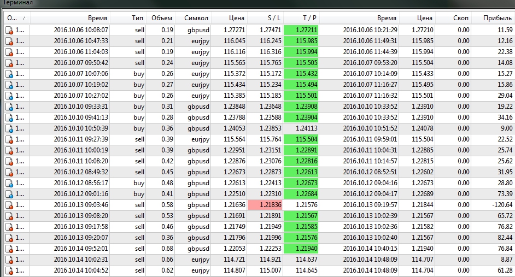Image resolution: width=515 pixels, height=277 pixels.
Task: Click sell order icon in row 2016.10.11 09:27:39
Action: (x=9, y=139)
